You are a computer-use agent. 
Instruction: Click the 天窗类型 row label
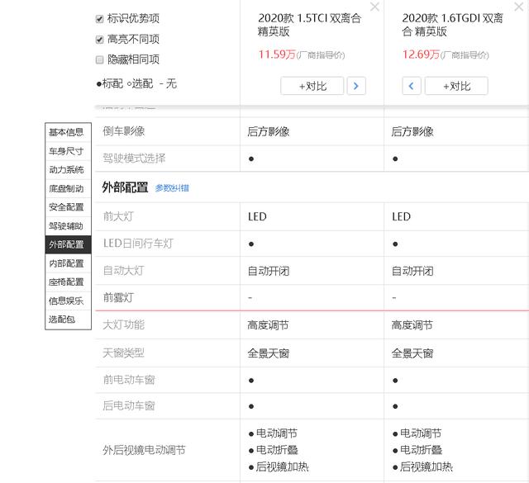click(x=124, y=353)
